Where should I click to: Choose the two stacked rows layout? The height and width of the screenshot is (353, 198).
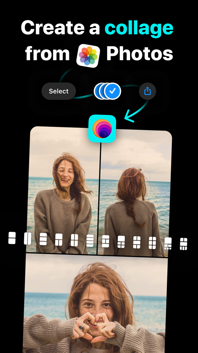(x=12, y=238)
